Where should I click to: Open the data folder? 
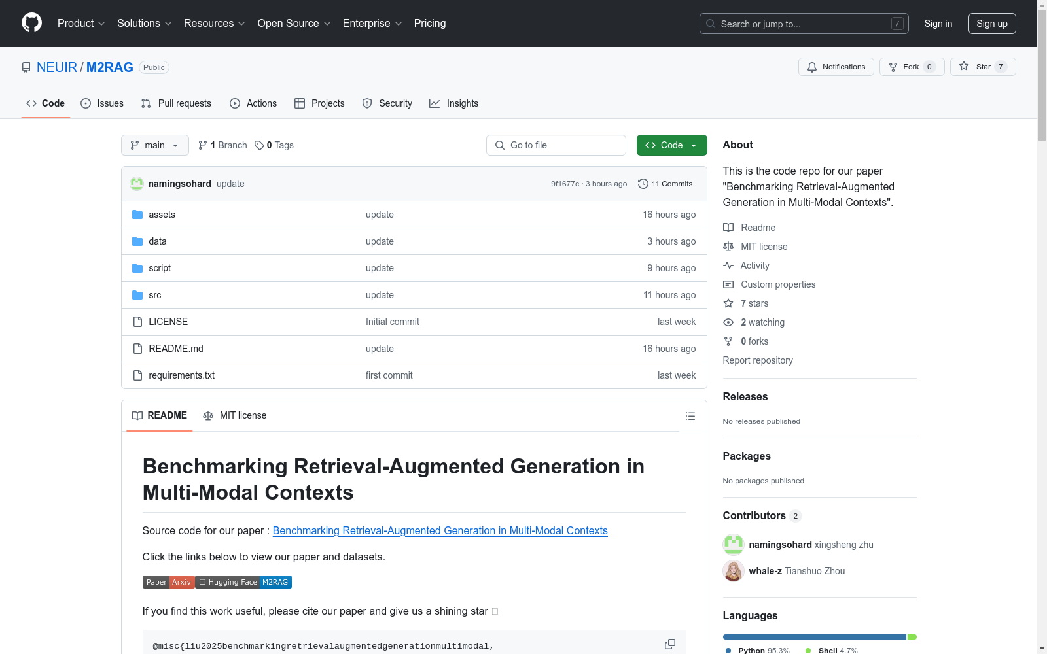[158, 241]
